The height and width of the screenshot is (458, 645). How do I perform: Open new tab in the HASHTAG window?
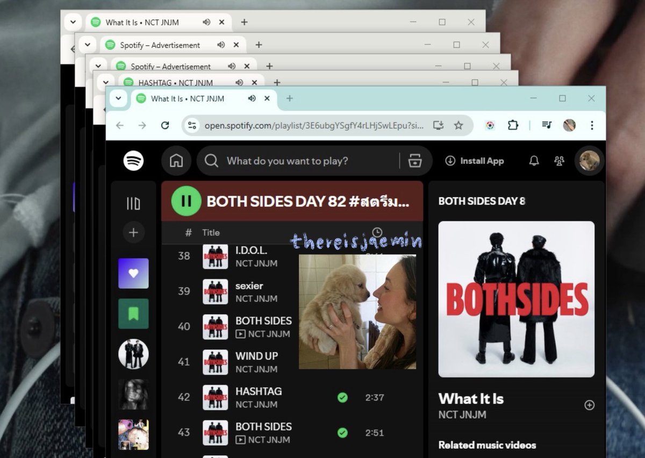(277, 83)
